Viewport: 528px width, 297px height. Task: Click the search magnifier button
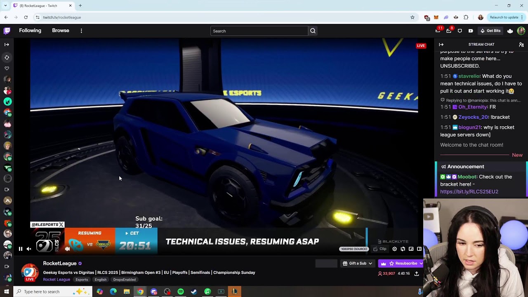coord(313,31)
